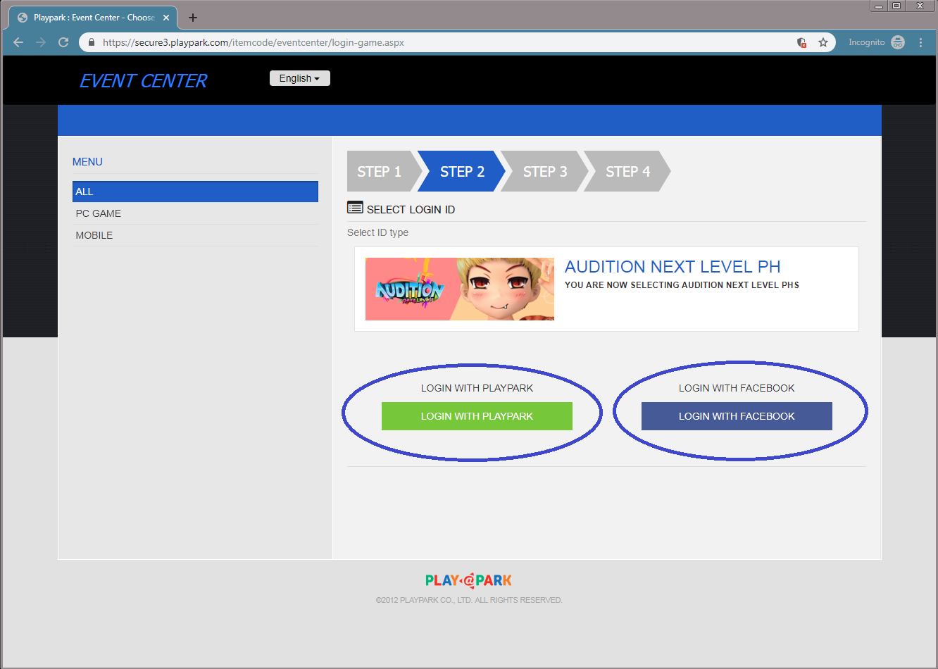Open the Chrome three-dot menu
Image resolution: width=938 pixels, height=669 pixels.
920,42
